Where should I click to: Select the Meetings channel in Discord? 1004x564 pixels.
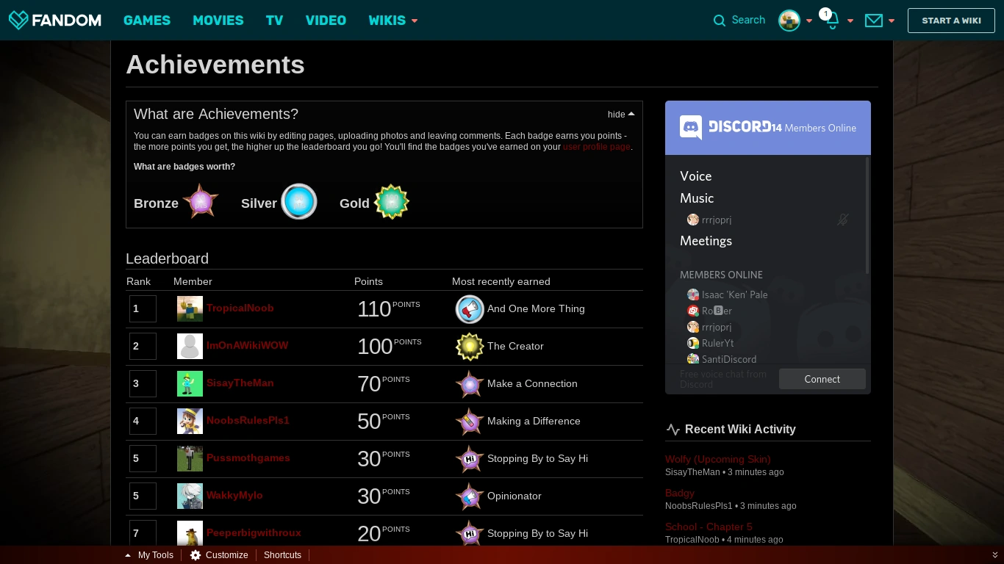(x=706, y=241)
